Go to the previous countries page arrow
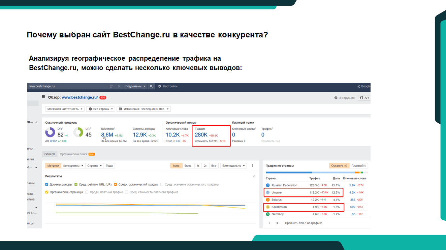The height and width of the screenshot is (250, 446). click(269, 223)
